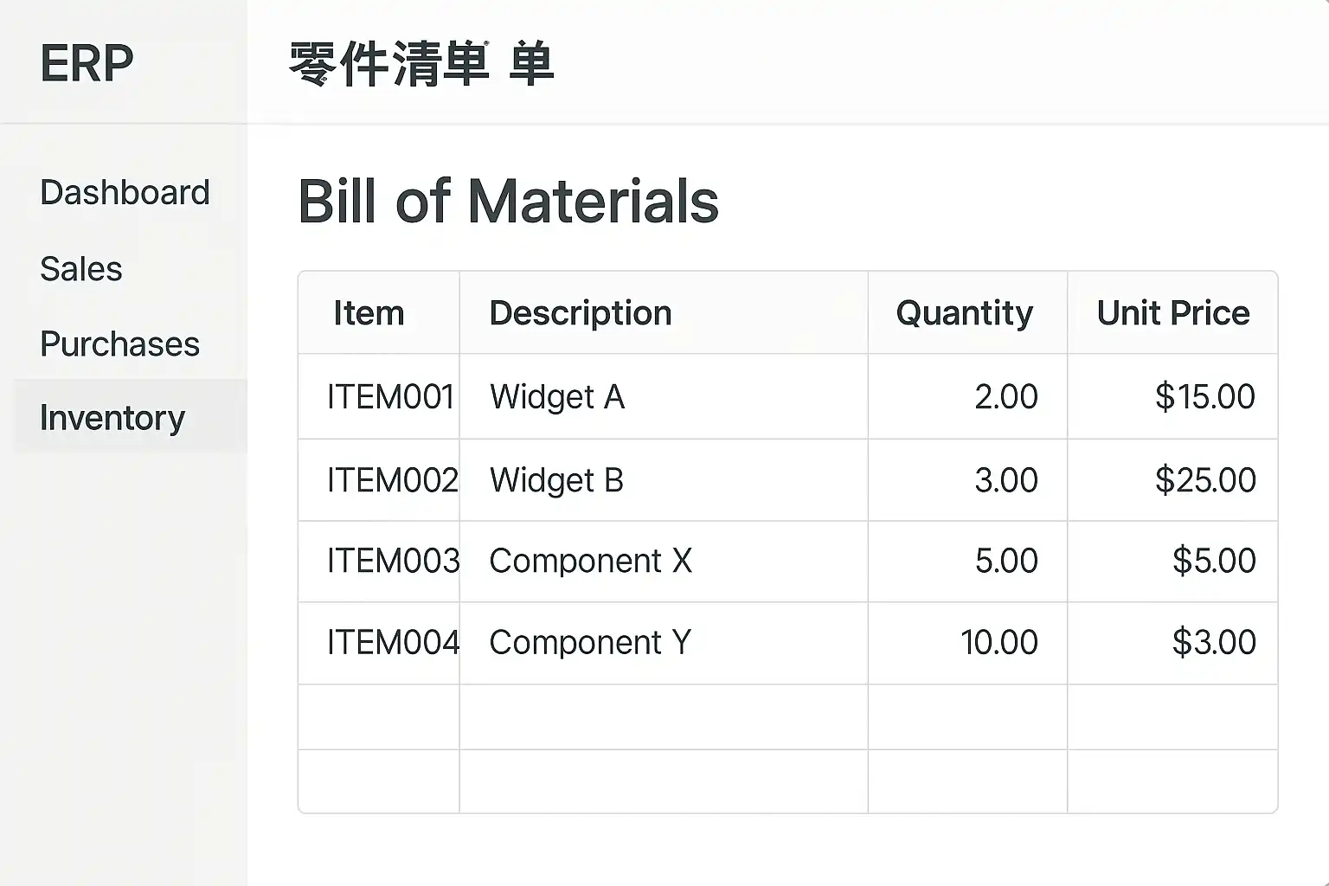Open the Purchases section
Image resolution: width=1329 pixels, height=886 pixels.
119,344
